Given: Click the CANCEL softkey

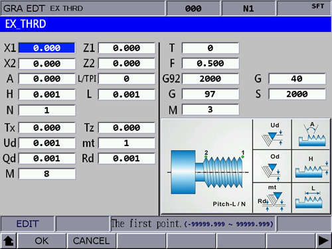Looking at the screenshot, I should pyautogui.click(x=91, y=241).
